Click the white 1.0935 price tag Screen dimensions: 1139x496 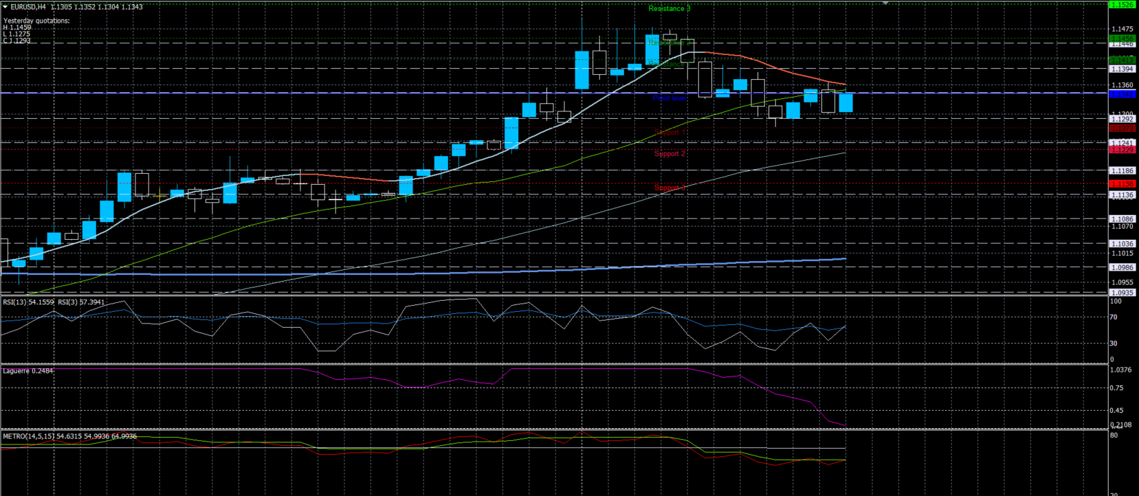[x=1122, y=293]
